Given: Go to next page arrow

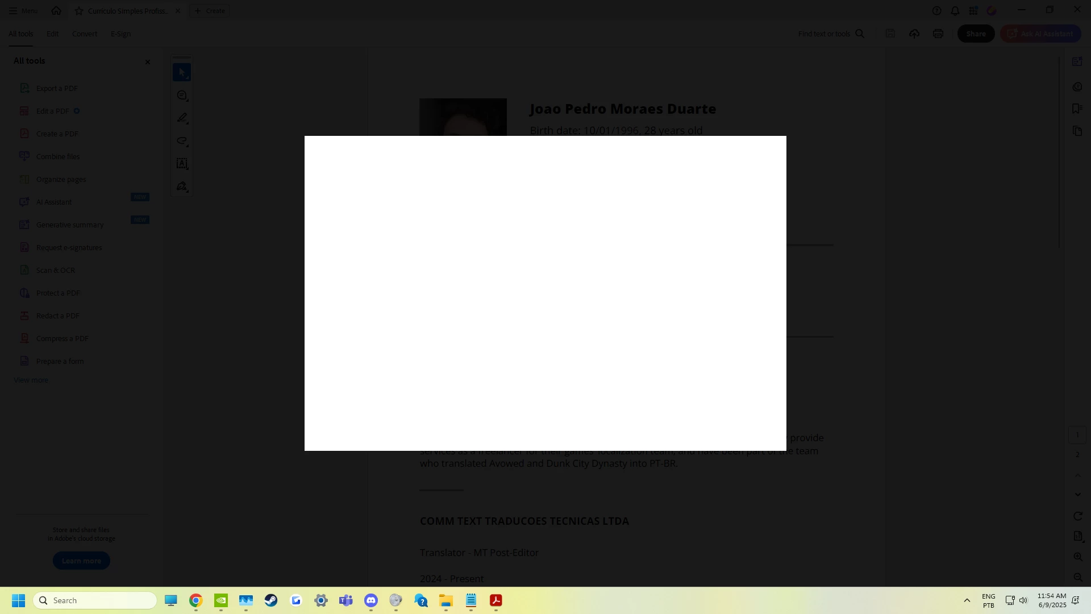Looking at the screenshot, I should tap(1078, 495).
